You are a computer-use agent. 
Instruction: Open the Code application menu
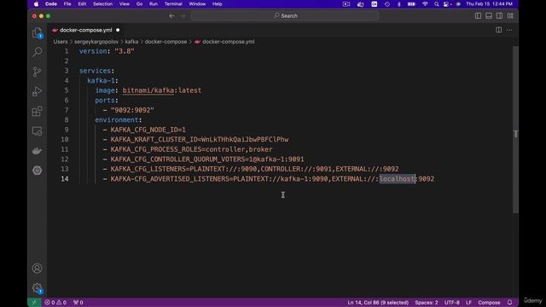pyautogui.click(x=51, y=3)
